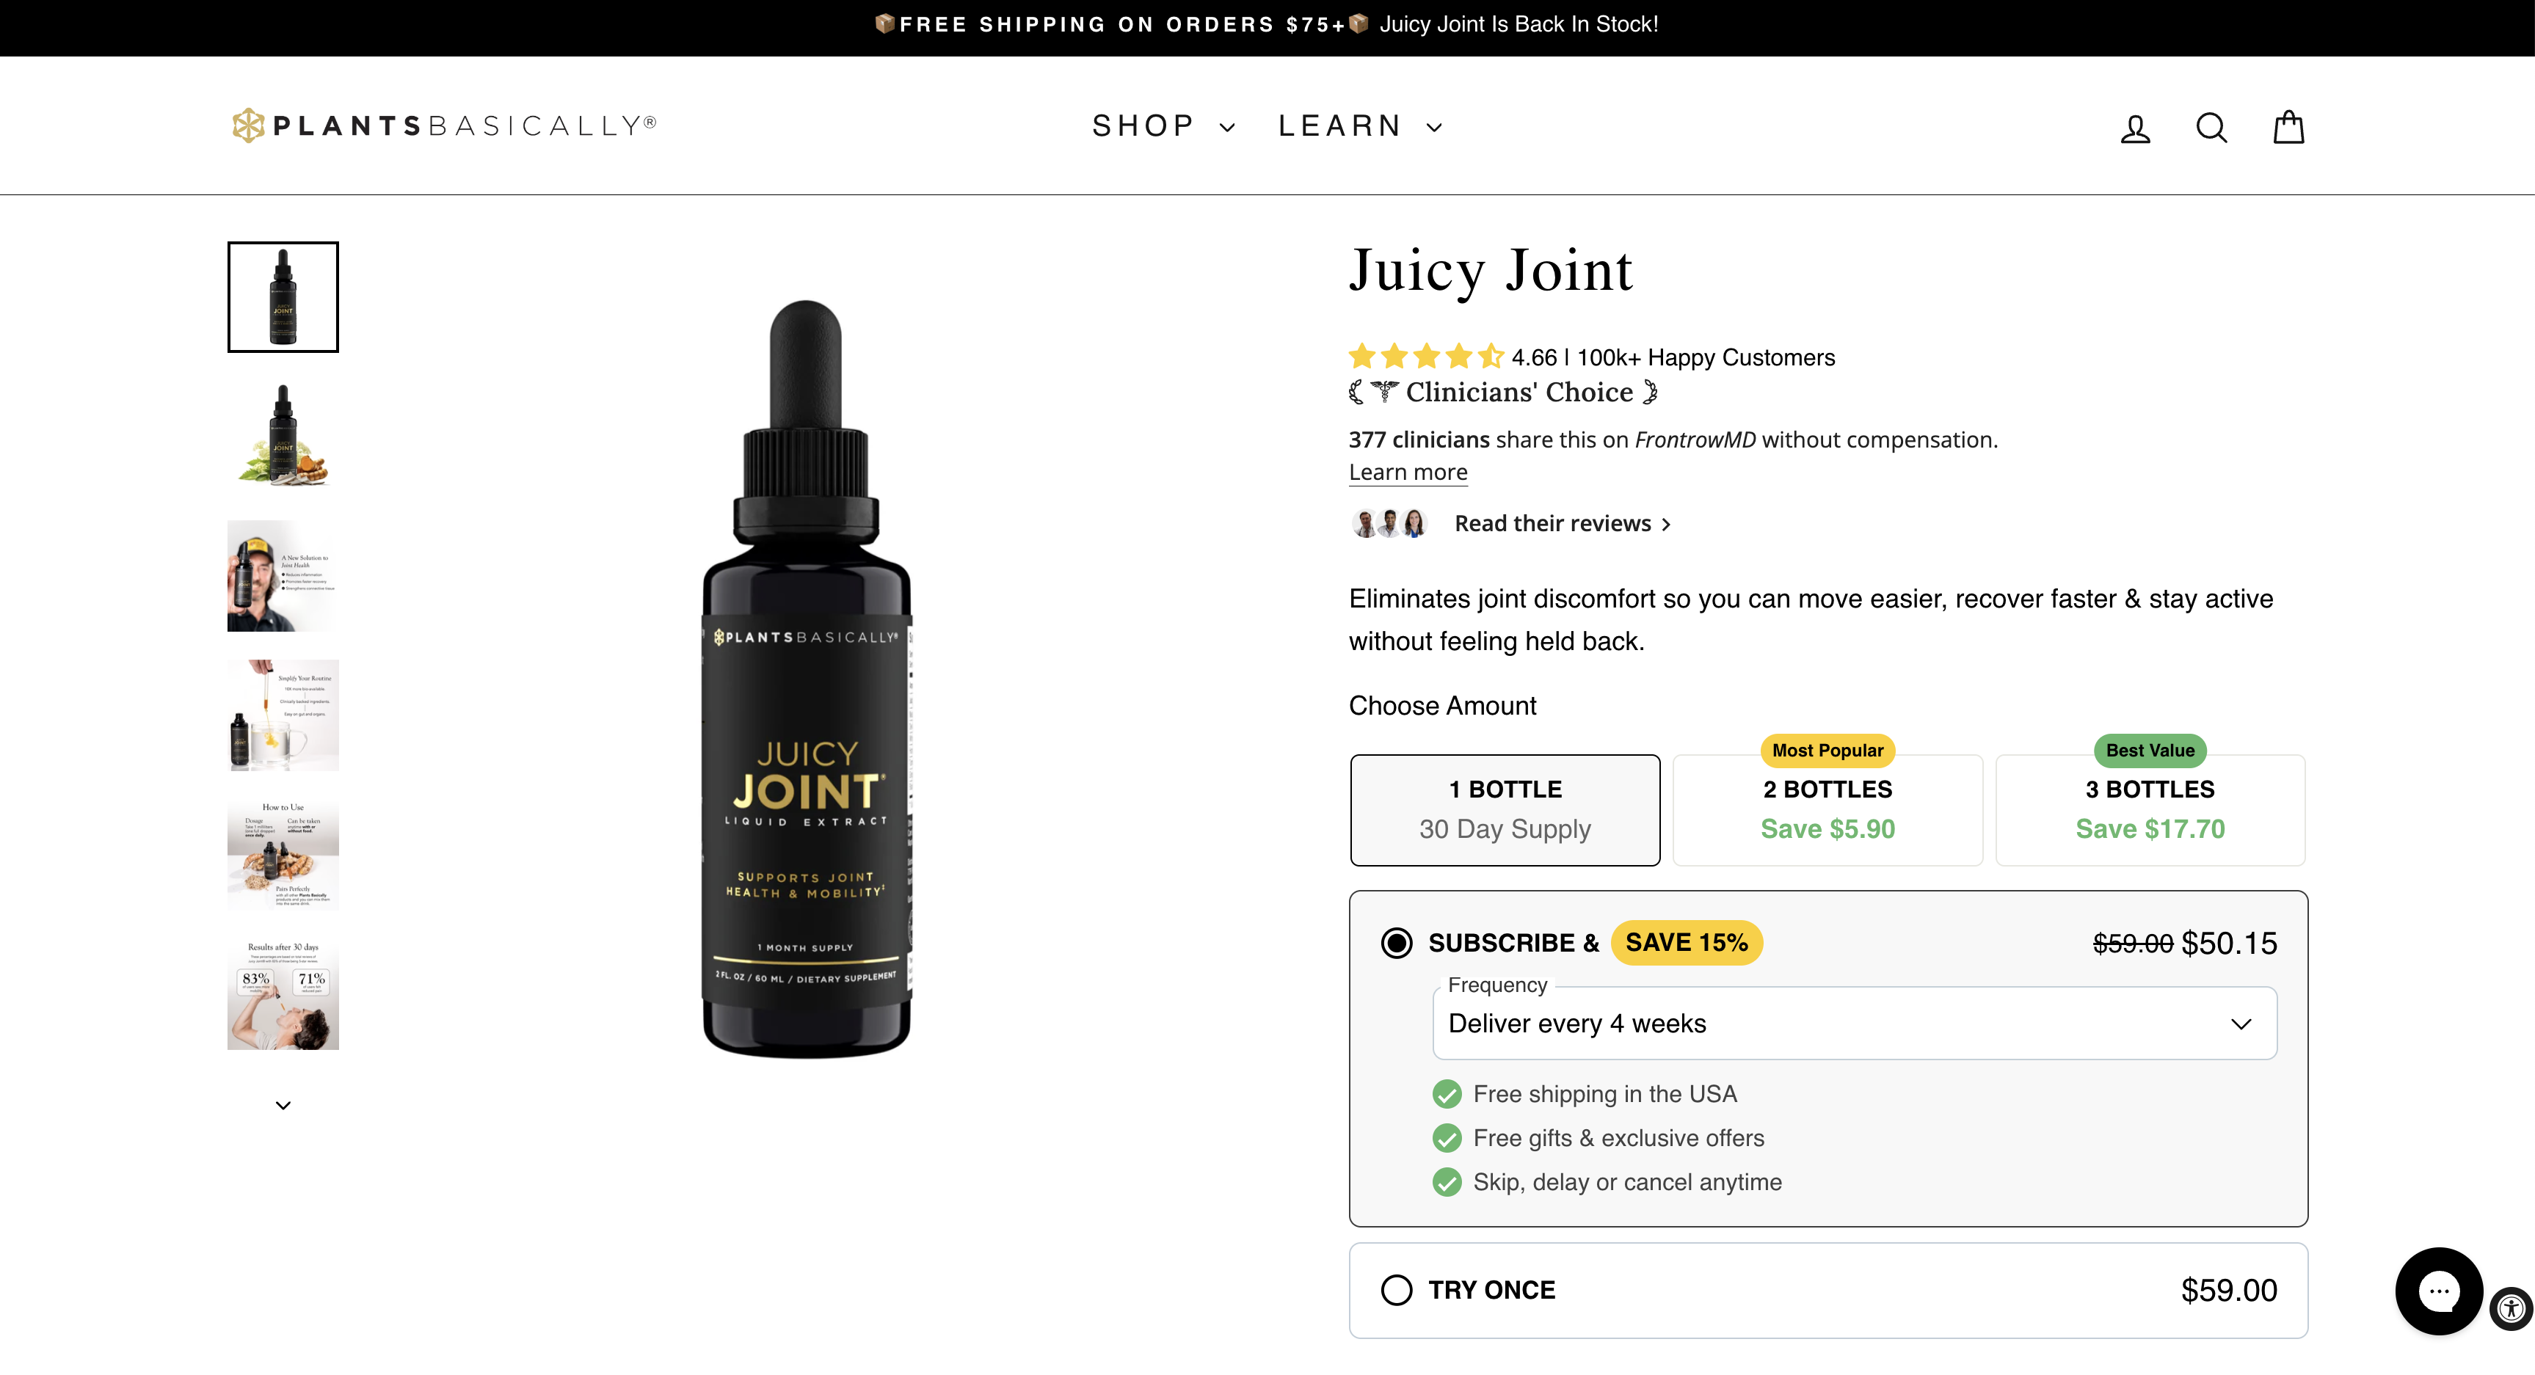Click the star rating icons
This screenshot has height=1375, width=2535.
[x=1426, y=356]
